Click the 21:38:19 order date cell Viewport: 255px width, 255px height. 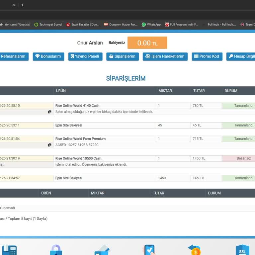point(27,158)
